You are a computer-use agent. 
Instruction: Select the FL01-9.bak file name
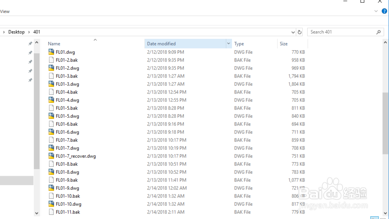click(x=67, y=180)
